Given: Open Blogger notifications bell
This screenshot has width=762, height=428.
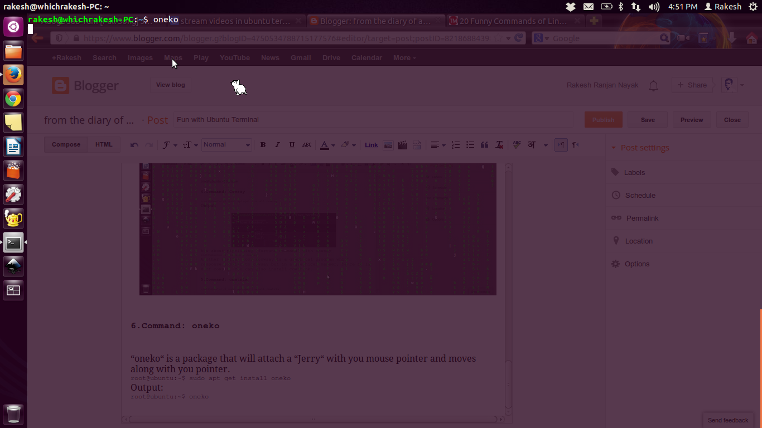Looking at the screenshot, I should coord(653,86).
